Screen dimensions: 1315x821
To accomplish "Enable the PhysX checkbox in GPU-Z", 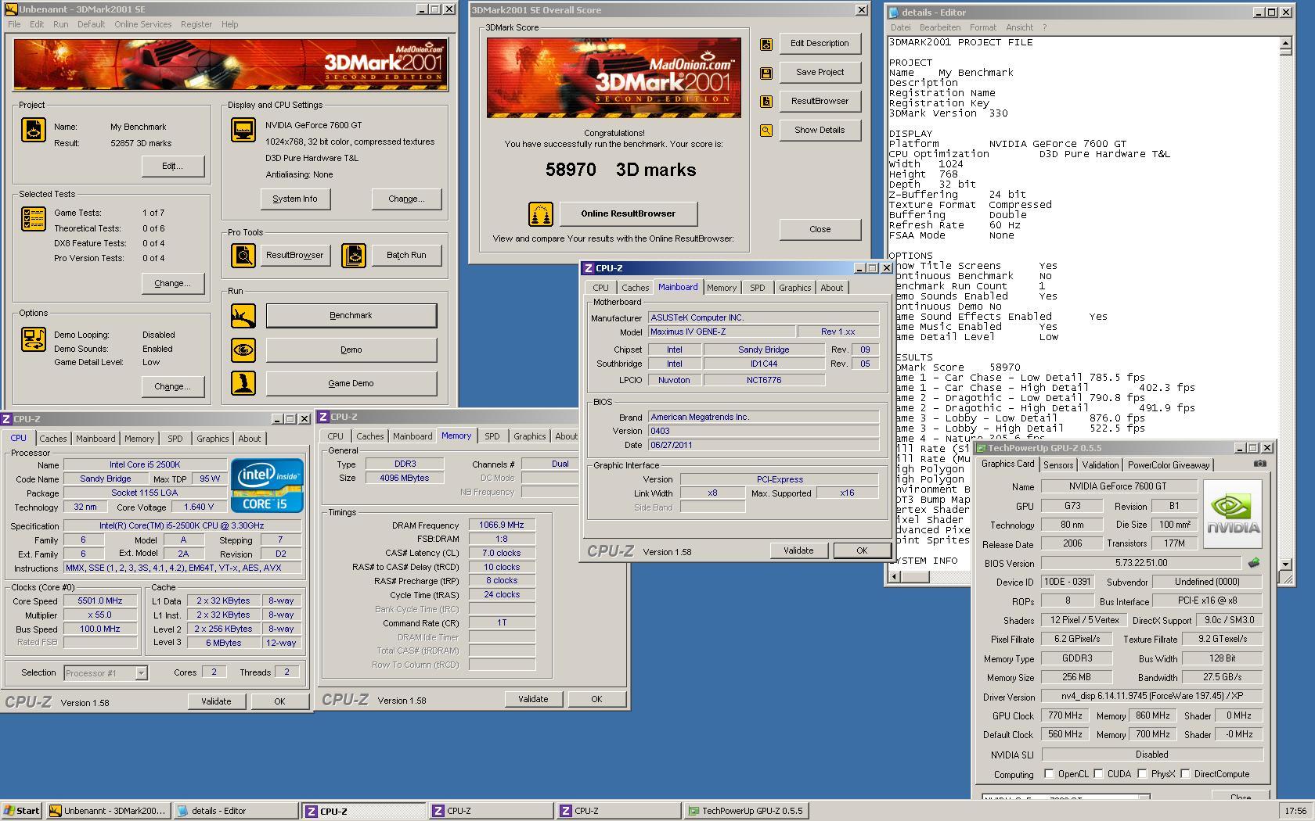I will point(1143,774).
